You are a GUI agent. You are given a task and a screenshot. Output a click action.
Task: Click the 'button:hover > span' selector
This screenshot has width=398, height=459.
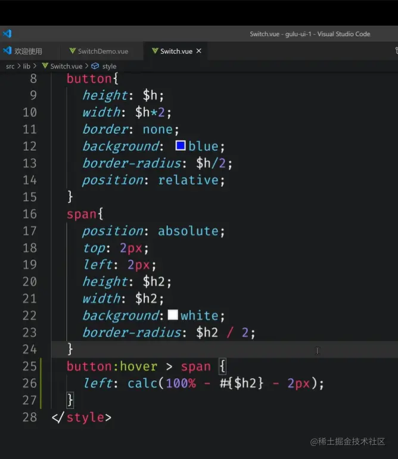pos(139,367)
